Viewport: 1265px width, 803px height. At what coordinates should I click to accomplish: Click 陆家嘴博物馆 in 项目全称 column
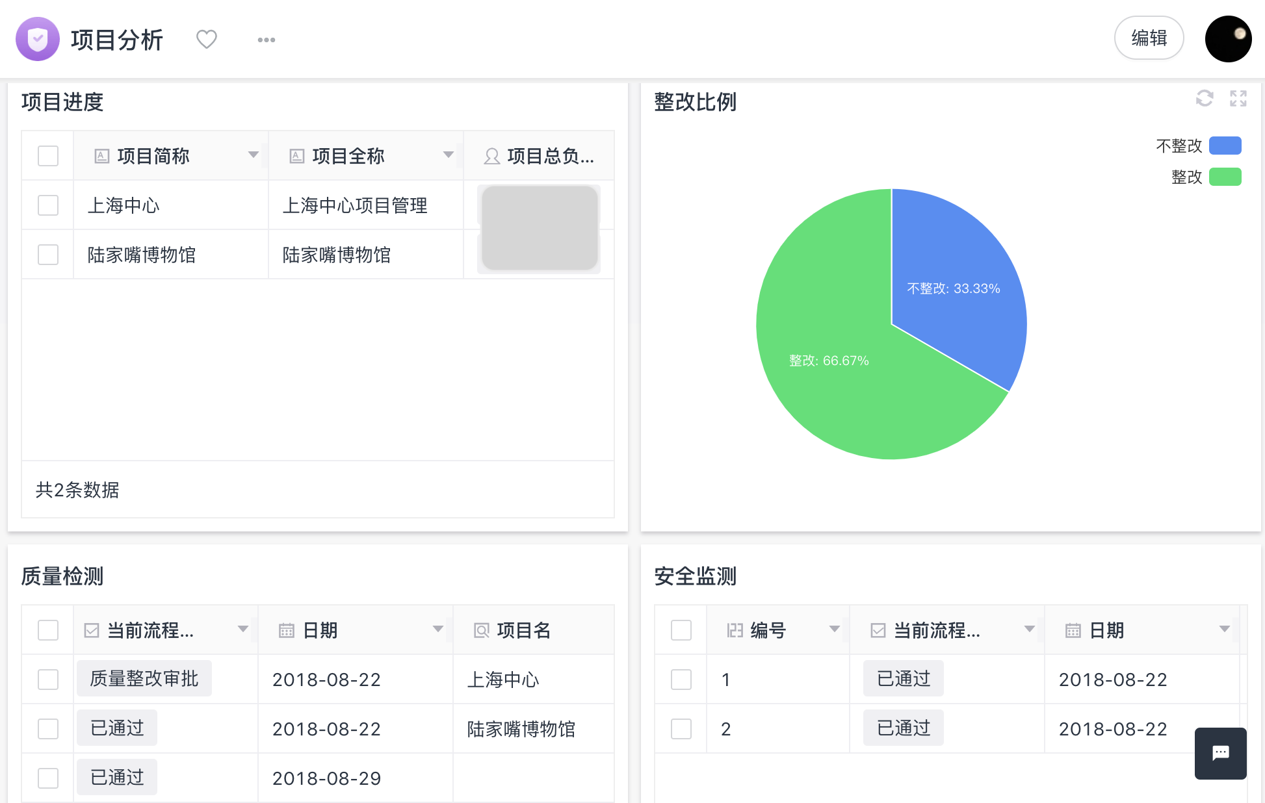click(x=337, y=255)
